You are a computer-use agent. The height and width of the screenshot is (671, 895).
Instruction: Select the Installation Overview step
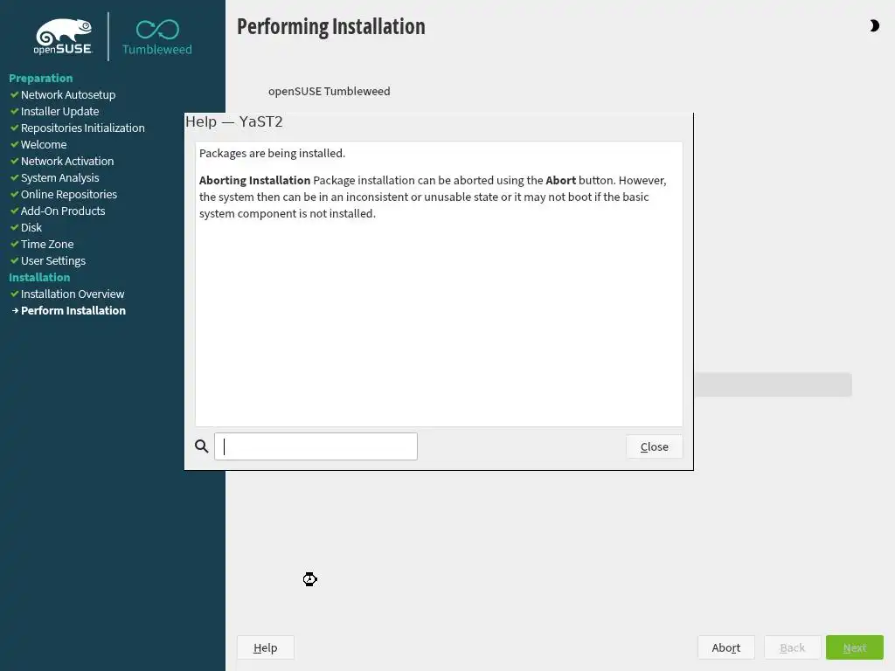click(x=73, y=294)
